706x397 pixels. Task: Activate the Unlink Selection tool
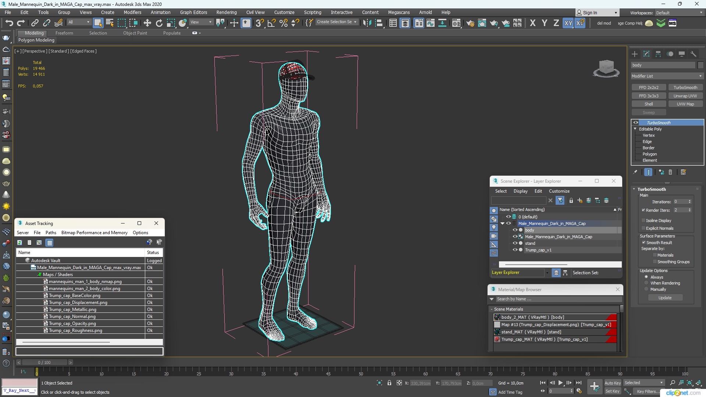(x=46, y=23)
